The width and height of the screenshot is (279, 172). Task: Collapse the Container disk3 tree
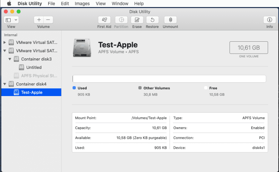click(10, 59)
